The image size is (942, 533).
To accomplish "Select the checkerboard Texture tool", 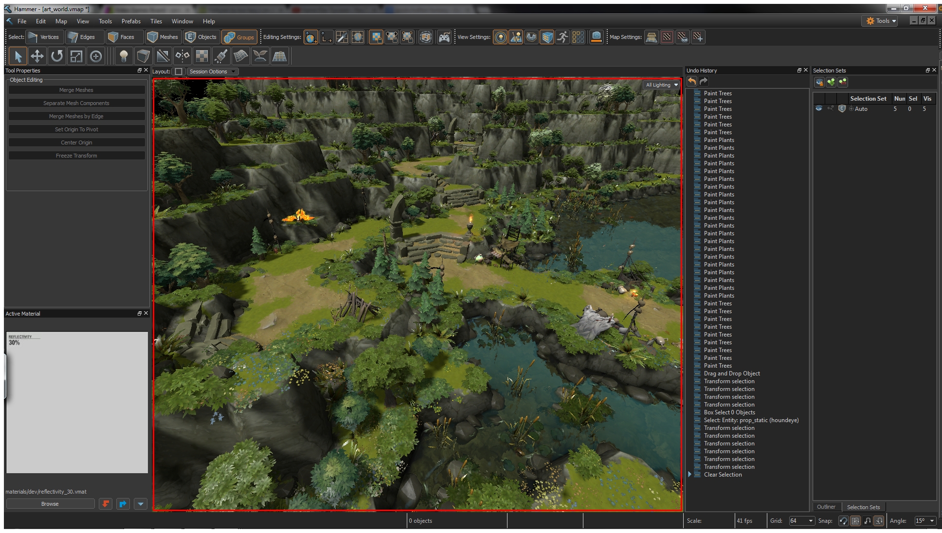I will pyautogui.click(x=201, y=56).
